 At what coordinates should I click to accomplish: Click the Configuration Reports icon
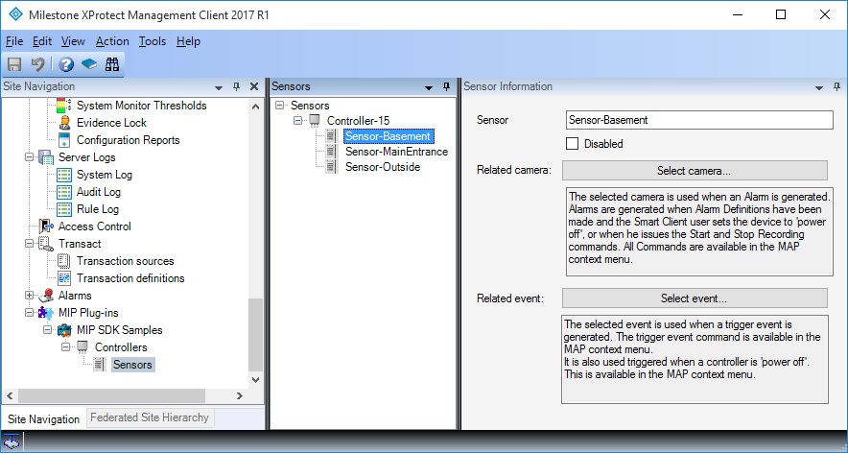64,140
